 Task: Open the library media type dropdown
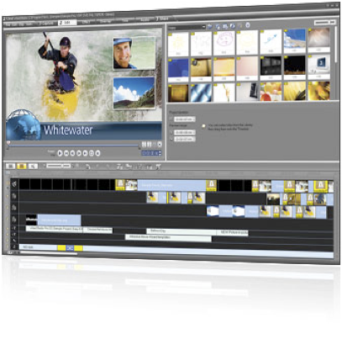(x=187, y=28)
